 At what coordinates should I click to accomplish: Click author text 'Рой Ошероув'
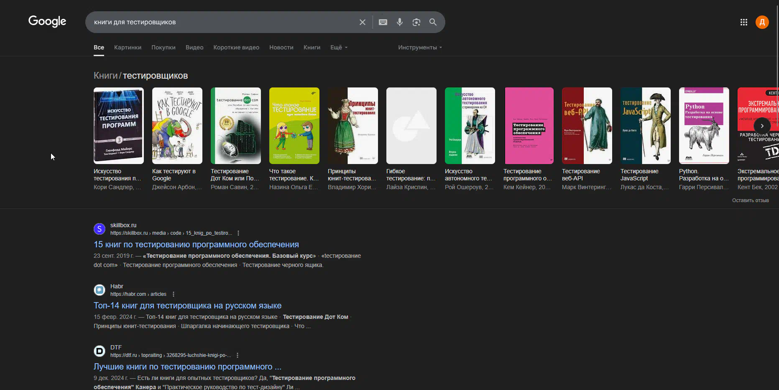469,187
